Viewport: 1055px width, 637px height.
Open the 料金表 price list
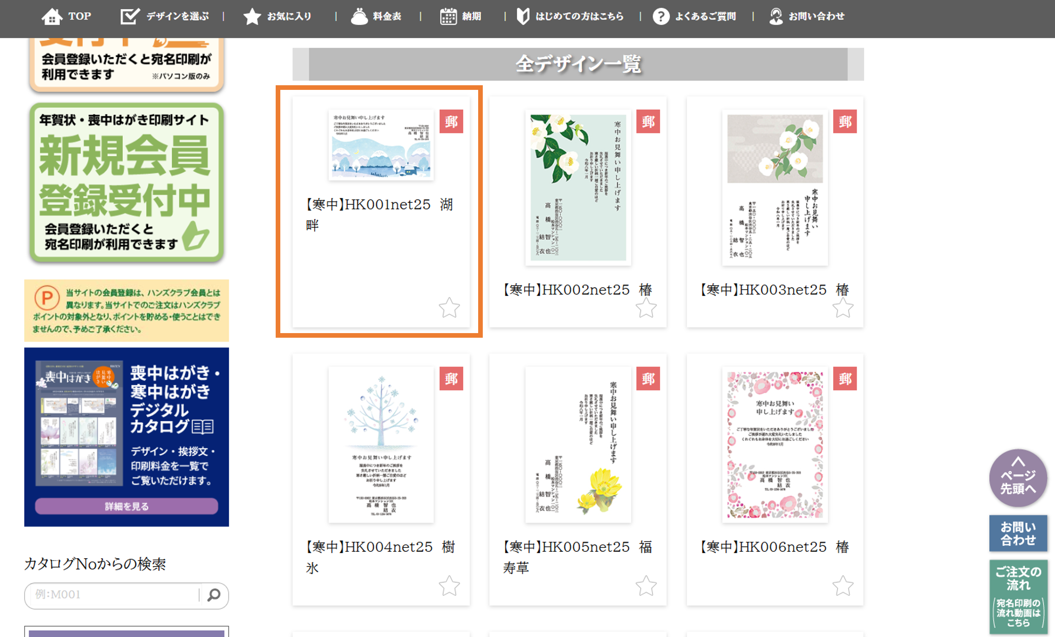click(x=386, y=17)
